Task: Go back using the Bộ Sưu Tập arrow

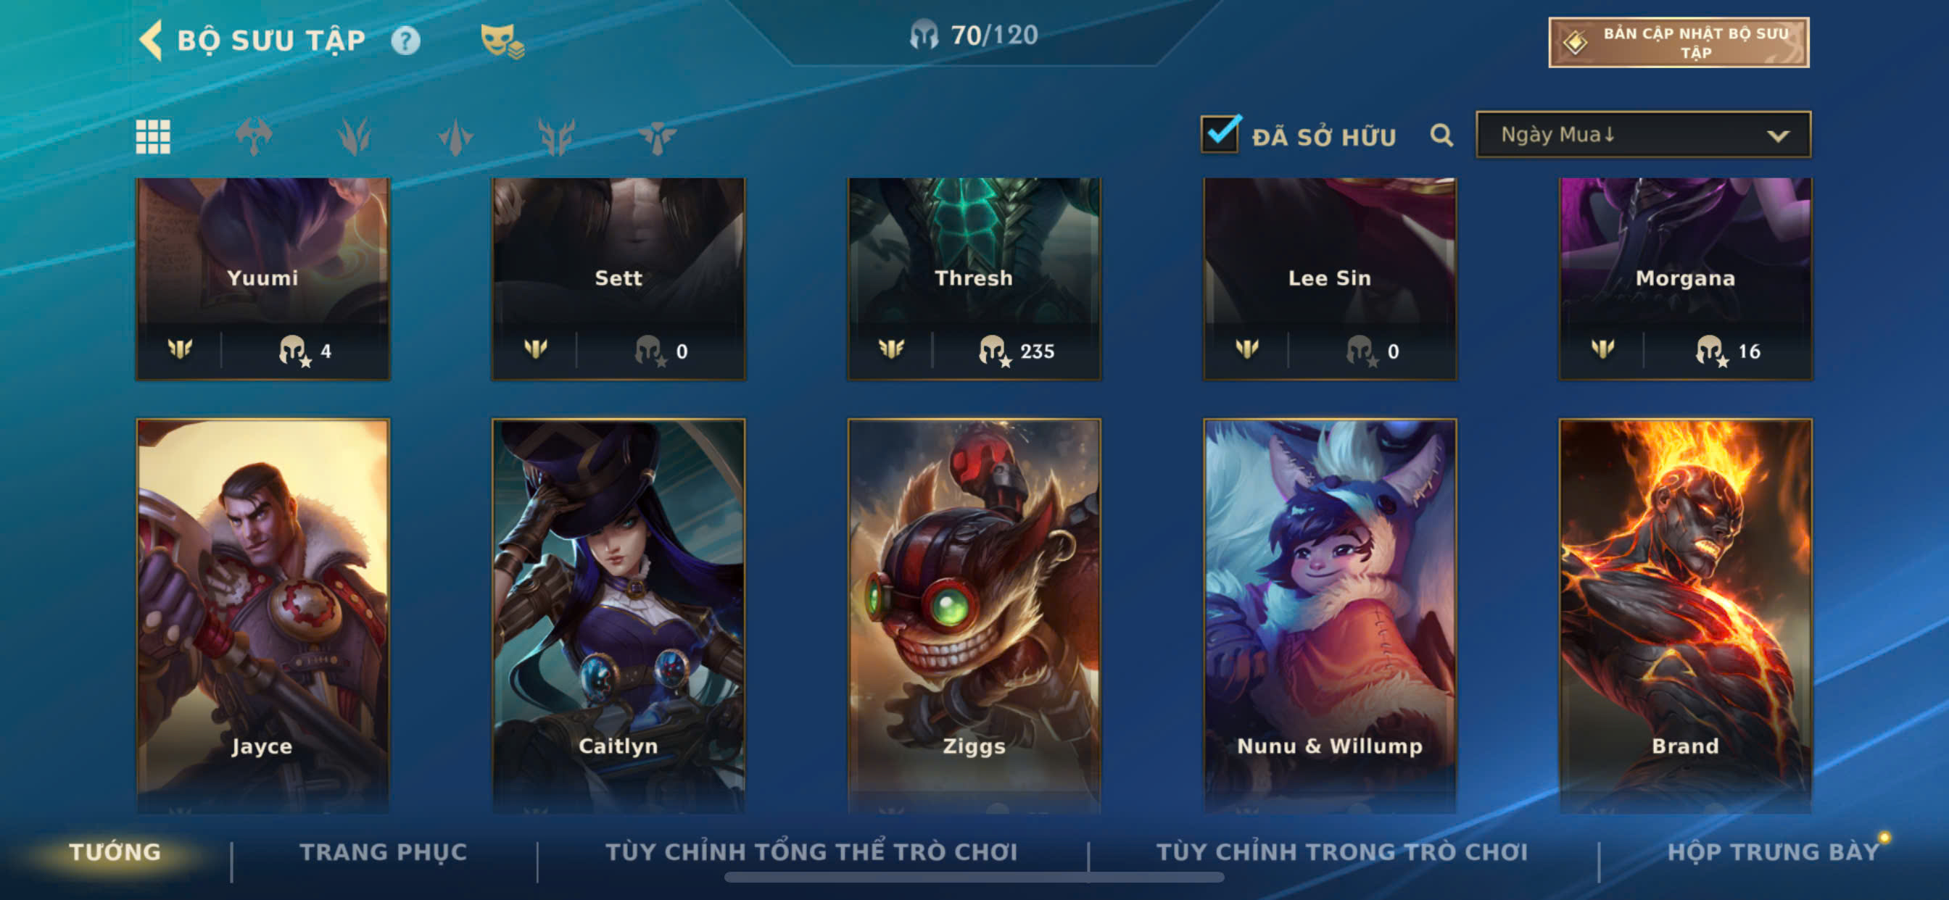Action: tap(152, 39)
